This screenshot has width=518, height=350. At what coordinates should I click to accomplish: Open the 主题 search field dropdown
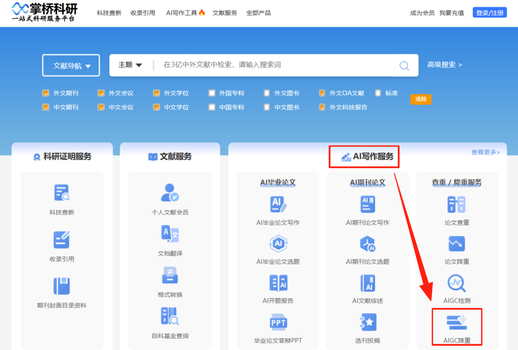point(130,65)
